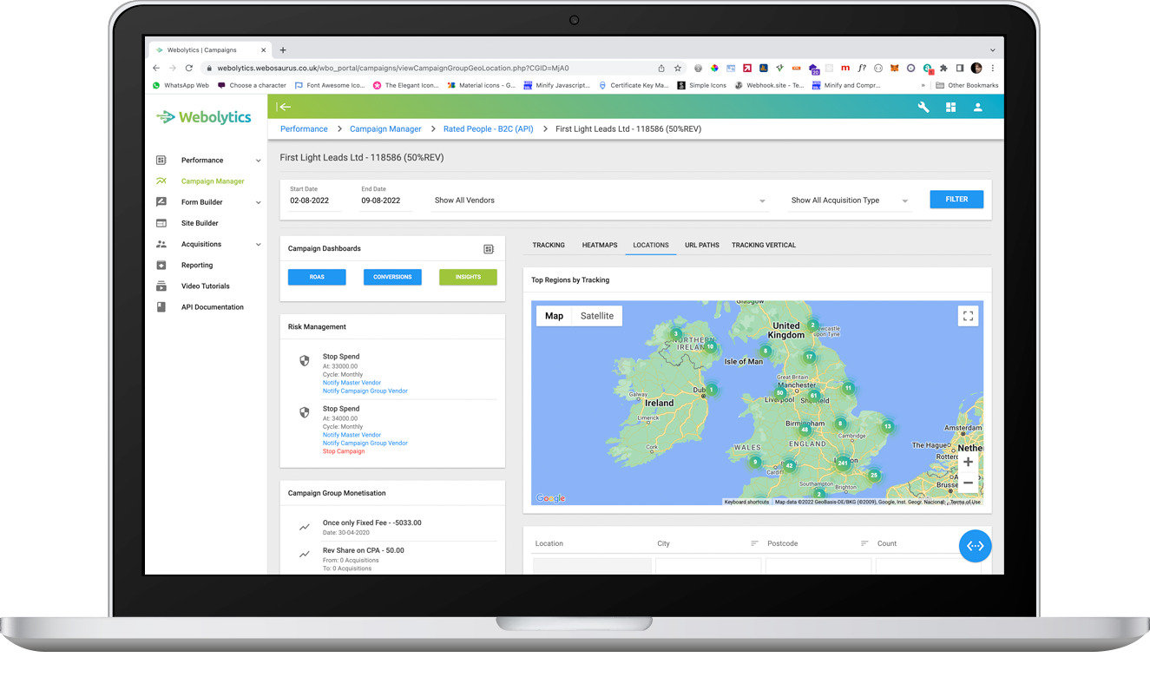Image resolution: width=1150 pixels, height=677 pixels.
Task: Close the Webolytics Campaigns tab
Action: (x=264, y=50)
